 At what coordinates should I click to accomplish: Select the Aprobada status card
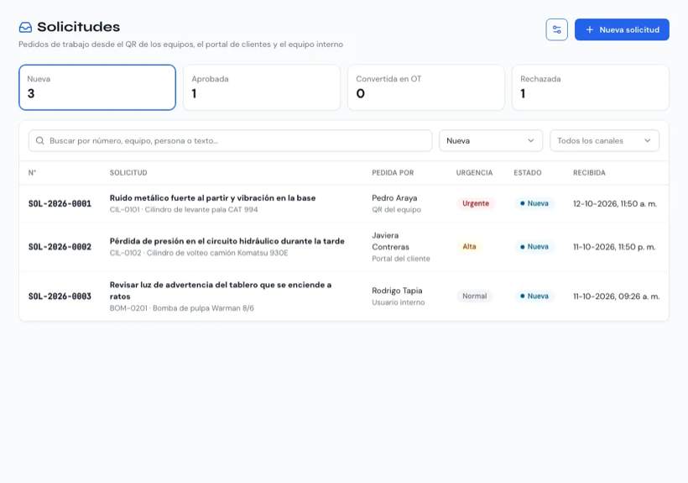(x=262, y=87)
